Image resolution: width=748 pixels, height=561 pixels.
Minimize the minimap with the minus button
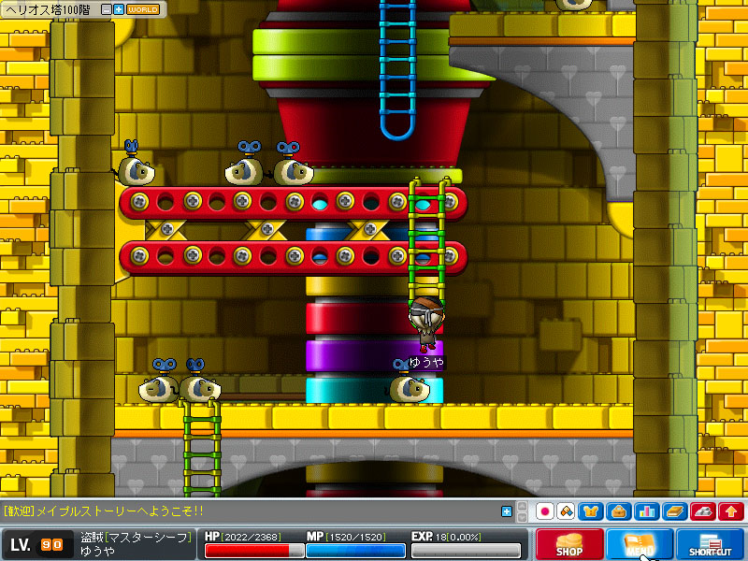pos(107,9)
